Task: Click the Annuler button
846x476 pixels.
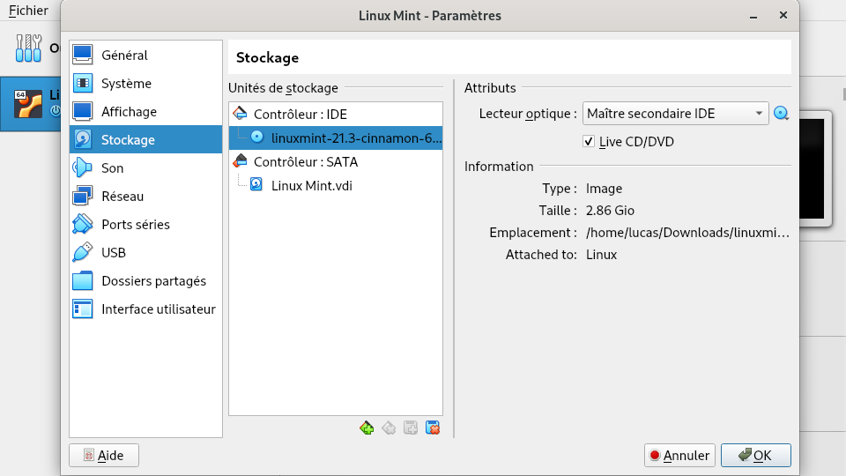Action: click(678, 456)
